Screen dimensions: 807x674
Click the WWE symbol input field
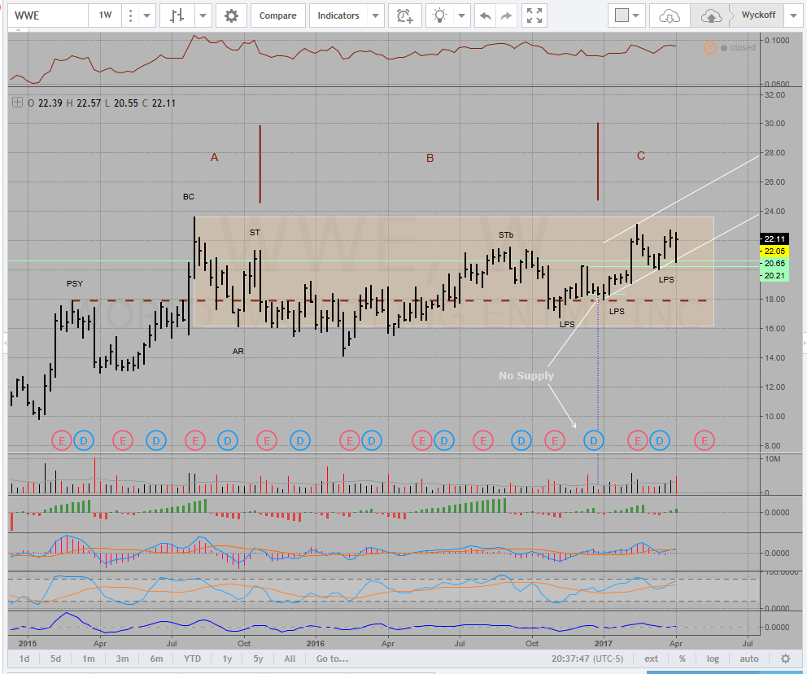[x=45, y=15]
